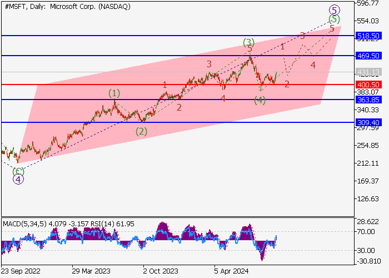The height and width of the screenshot is (278, 389).
Task: Click the 70.00 indicator scale value
Action: [366, 232]
